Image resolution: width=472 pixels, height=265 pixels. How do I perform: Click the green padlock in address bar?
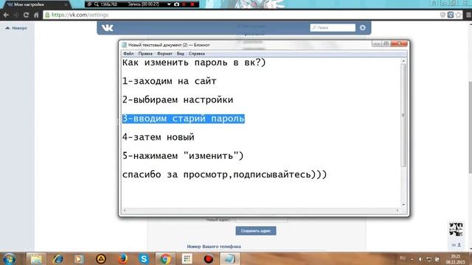(47, 15)
